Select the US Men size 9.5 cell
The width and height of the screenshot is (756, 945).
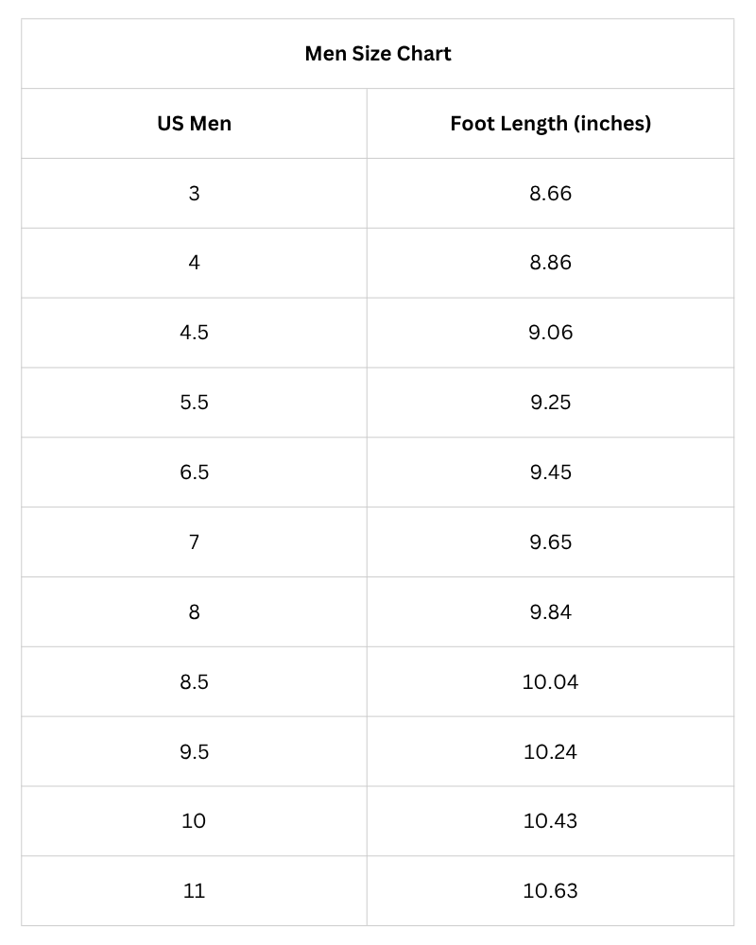194,751
